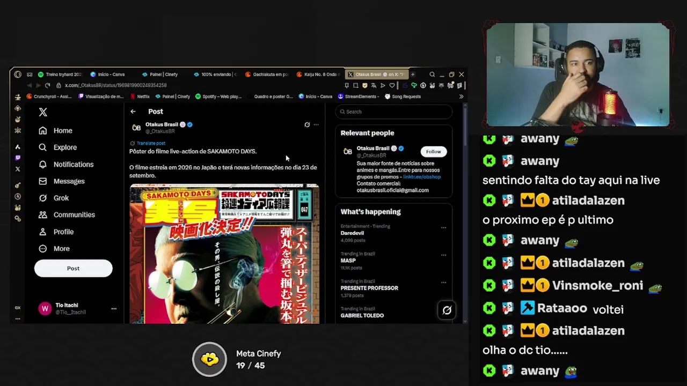Screen dimensions: 687x386
Task: Open the Opera sidebar three-dot setup
Action: (18, 318)
